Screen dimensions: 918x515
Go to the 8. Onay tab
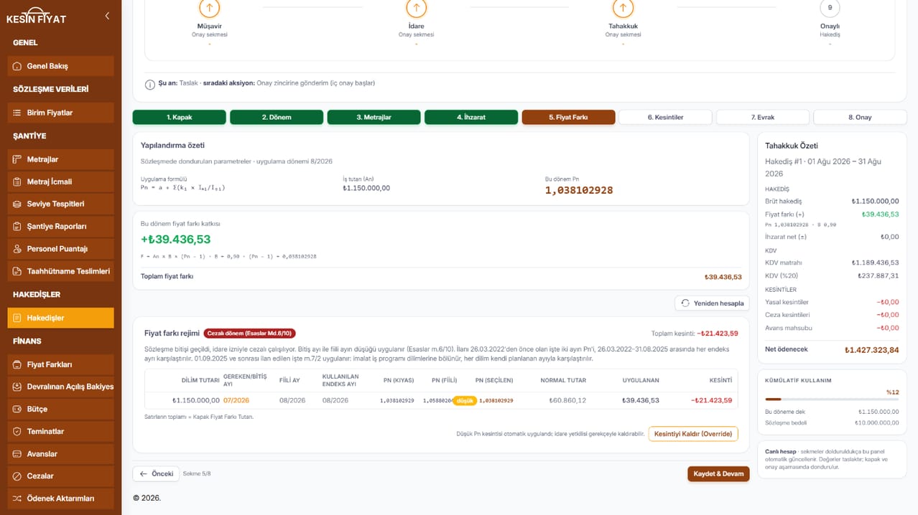(x=860, y=117)
